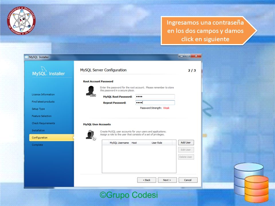This screenshot has width=275, height=206.
Task: Click the MySQL User Accounts heading
Action: pos(97,124)
